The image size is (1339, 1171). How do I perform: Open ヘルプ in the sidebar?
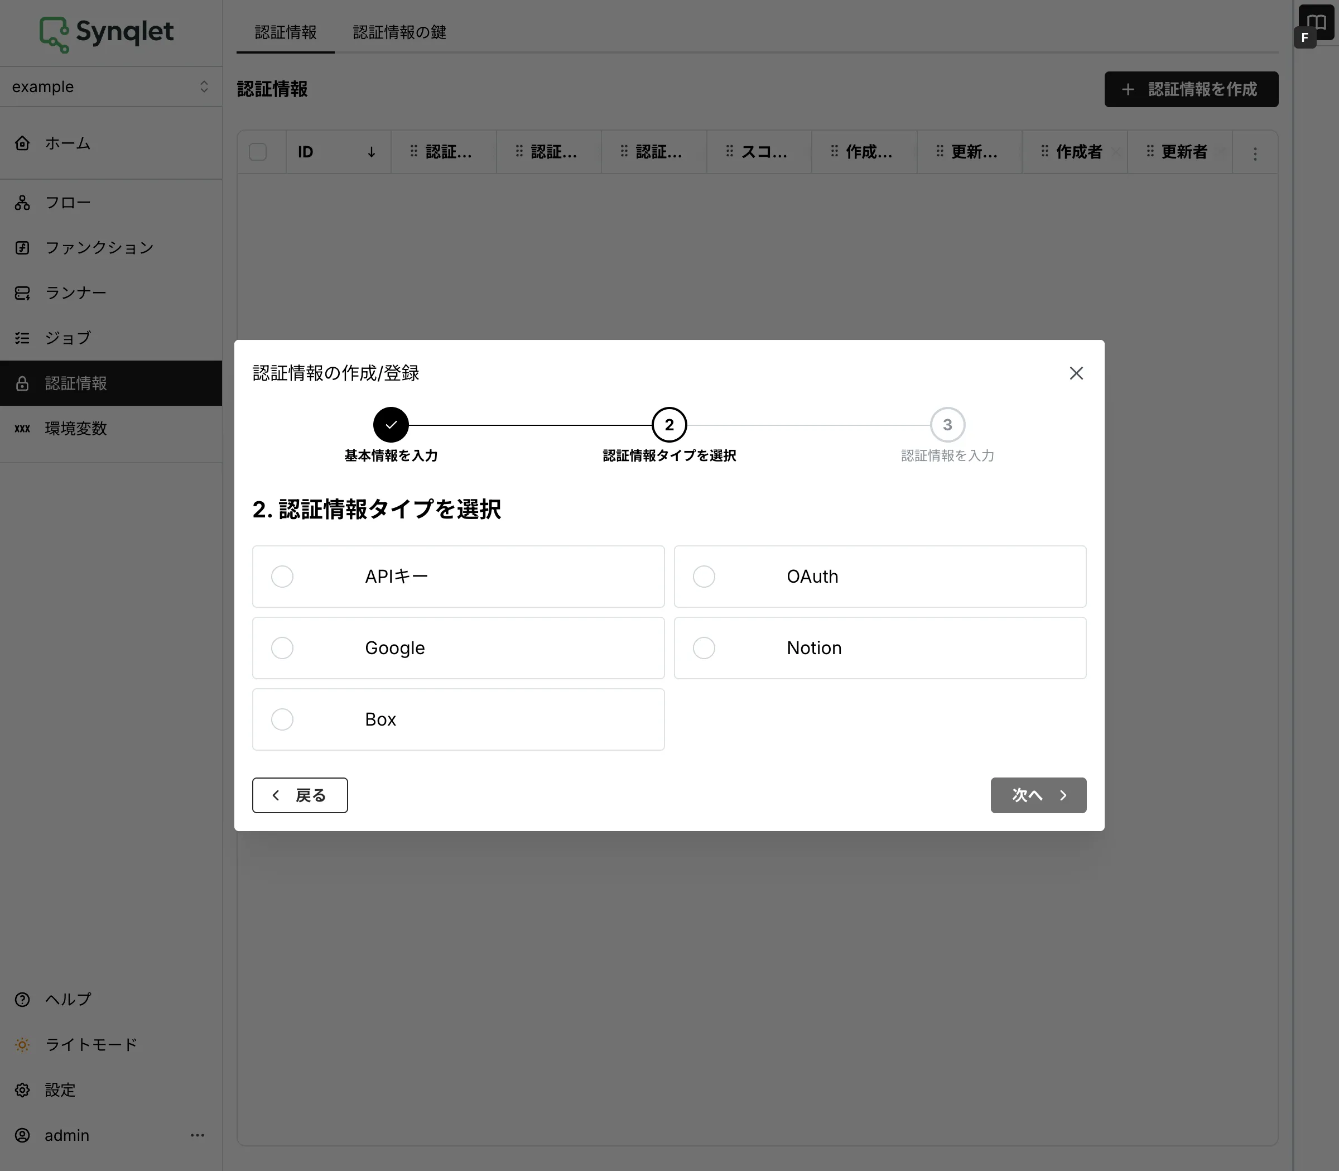point(111,999)
